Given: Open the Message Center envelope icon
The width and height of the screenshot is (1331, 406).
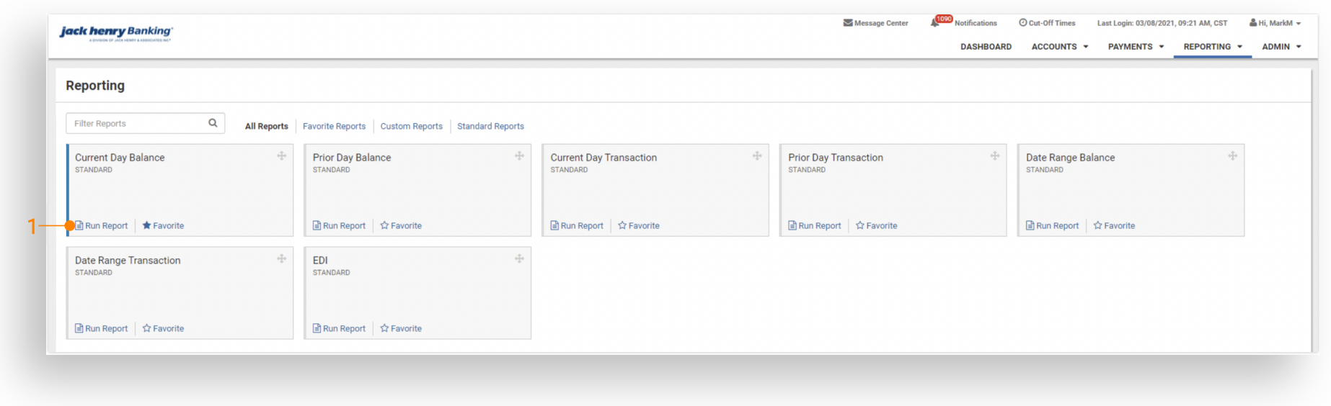Looking at the screenshot, I should (848, 23).
